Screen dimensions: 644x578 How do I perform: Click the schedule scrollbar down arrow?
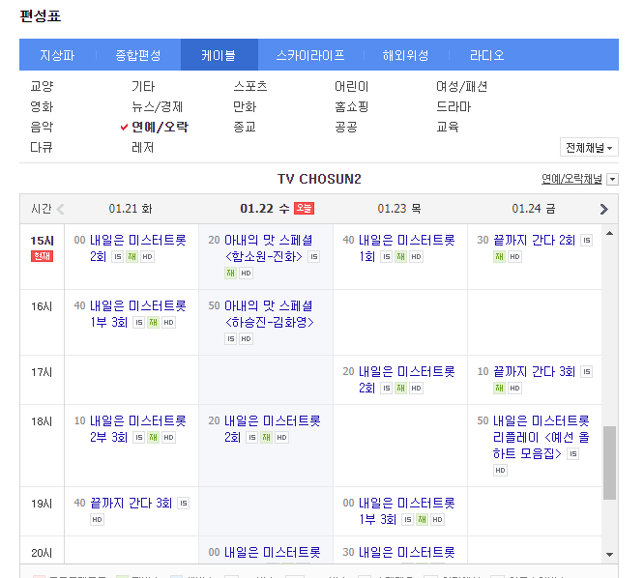[x=610, y=554]
